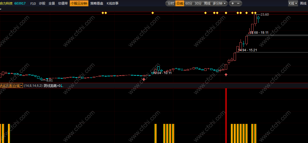Click the tall red signal bar in indicator pane
The width and height of the screenshot is (308, 143).
point(226,115)
